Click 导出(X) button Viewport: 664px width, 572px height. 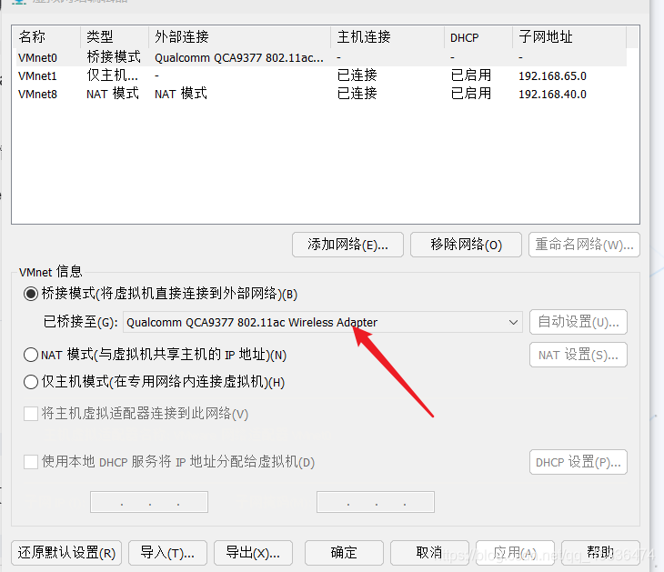[x=253, y=553]
